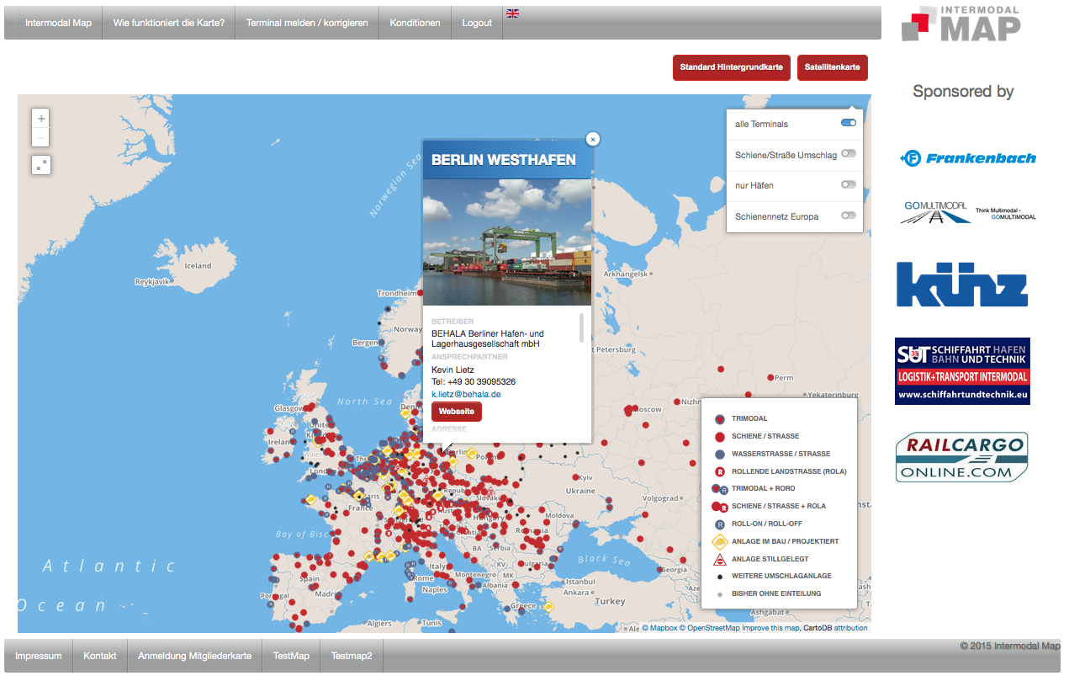Open the Konditionen menu item

click(415, 23)
